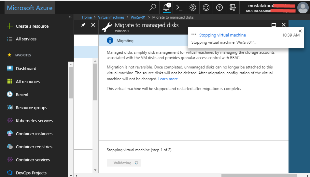Viewport: 310px width, 177px height.
Task: Click Microsoft Azure logo text
Action: click(30, 8)
